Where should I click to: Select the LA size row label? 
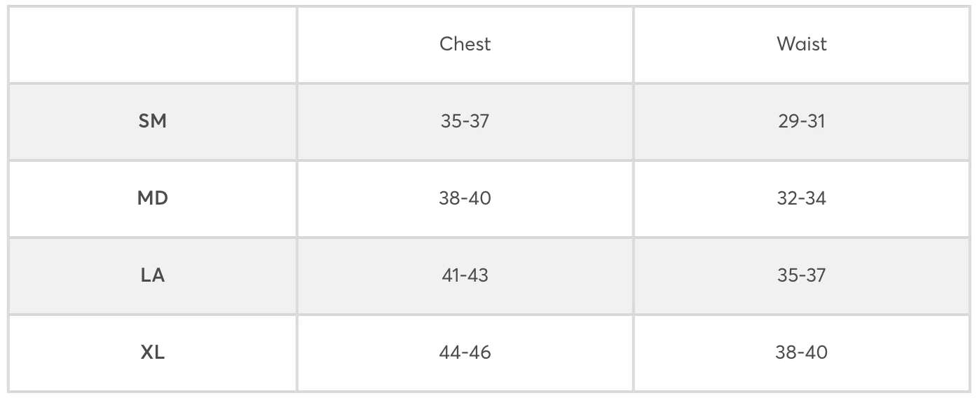(x=153, y=275)
